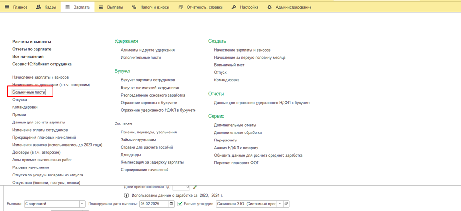Click the Планируемая дата выплаты date field
This screenshot has width=461, height=211.
[x=154, y=203]
